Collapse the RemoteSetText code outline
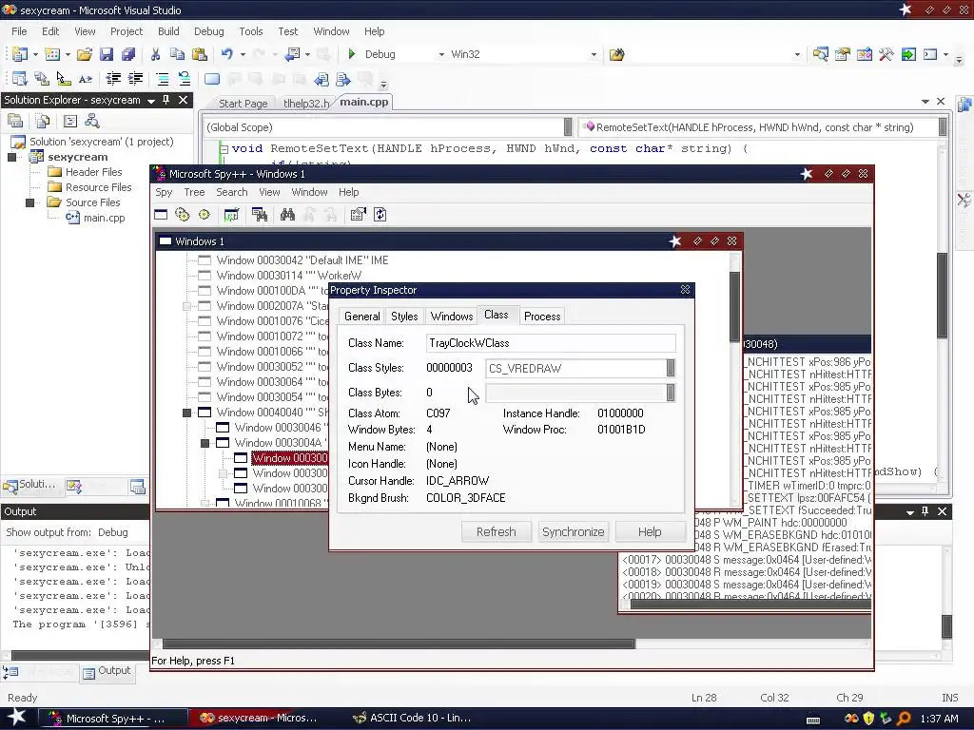974x730 pixels. pyautogui.click(x=224, y=149)
